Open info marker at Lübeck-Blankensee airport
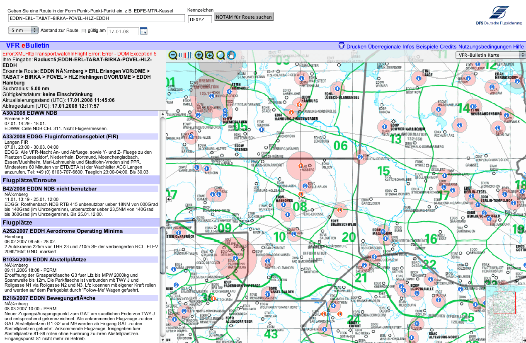The image size is (526, 343). (337, 89)
